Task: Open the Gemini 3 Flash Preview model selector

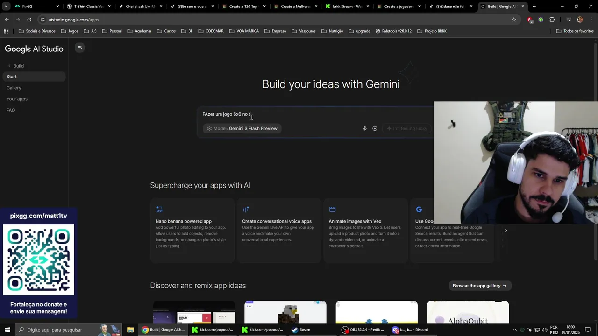Action: tap(242, 128)
